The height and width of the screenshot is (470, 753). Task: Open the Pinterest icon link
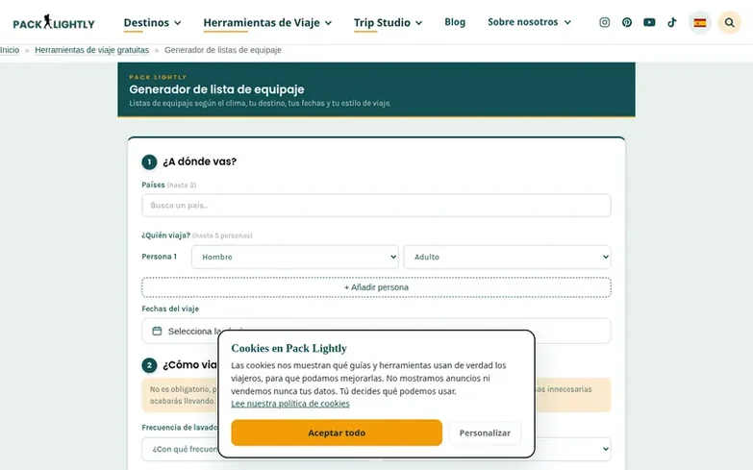(x=627, y=22)
